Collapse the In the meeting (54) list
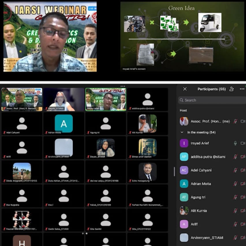 point(182,132)
